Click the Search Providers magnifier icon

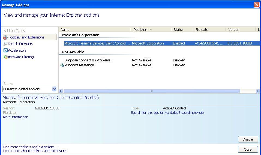pos(5,44)
